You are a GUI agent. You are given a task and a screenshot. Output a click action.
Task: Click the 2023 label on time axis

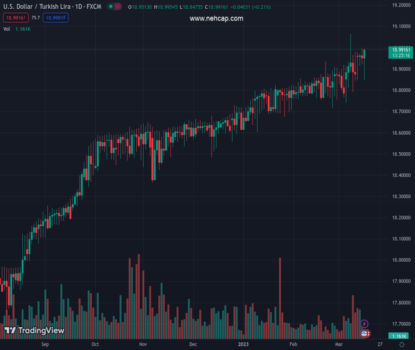[x=243, y=345]
